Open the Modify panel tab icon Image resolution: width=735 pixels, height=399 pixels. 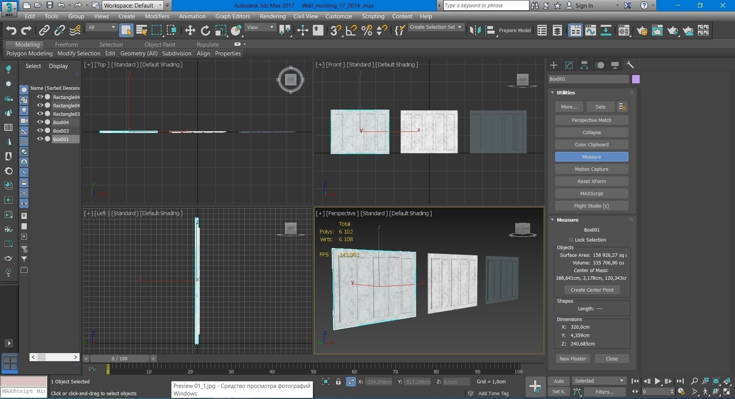[x=569, y=65]
